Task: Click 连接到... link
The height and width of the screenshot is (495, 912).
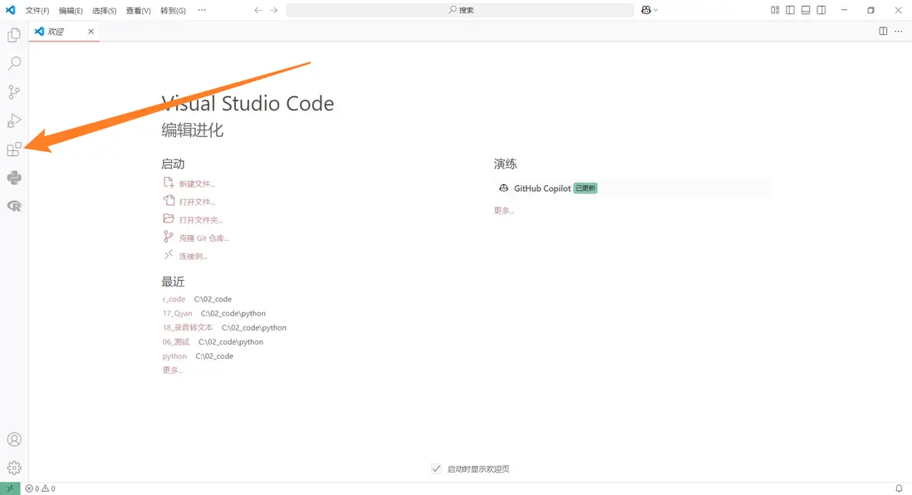Action: click(193, 256)
